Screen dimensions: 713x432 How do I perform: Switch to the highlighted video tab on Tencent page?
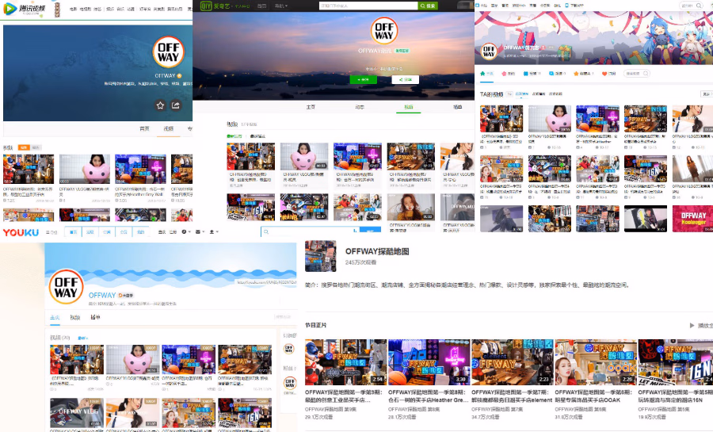point(168,128)
